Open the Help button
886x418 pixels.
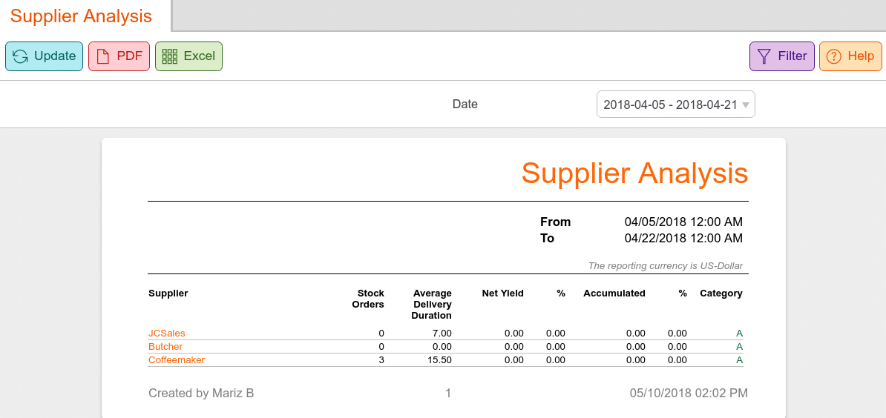850,56
